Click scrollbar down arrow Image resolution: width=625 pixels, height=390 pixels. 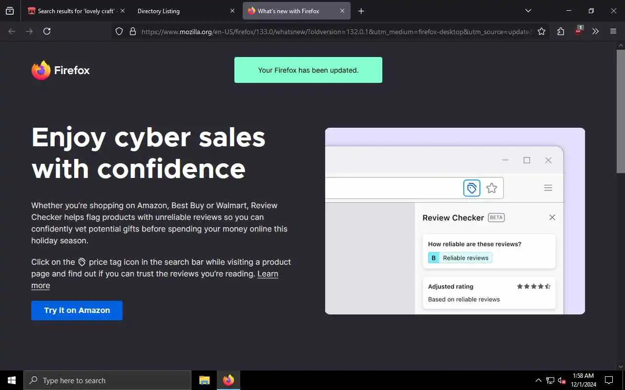pyautogui.click(x=621, y=366)
